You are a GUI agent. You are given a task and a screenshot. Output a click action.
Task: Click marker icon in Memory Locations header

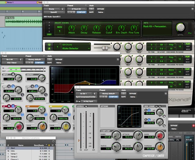point(49,145)
